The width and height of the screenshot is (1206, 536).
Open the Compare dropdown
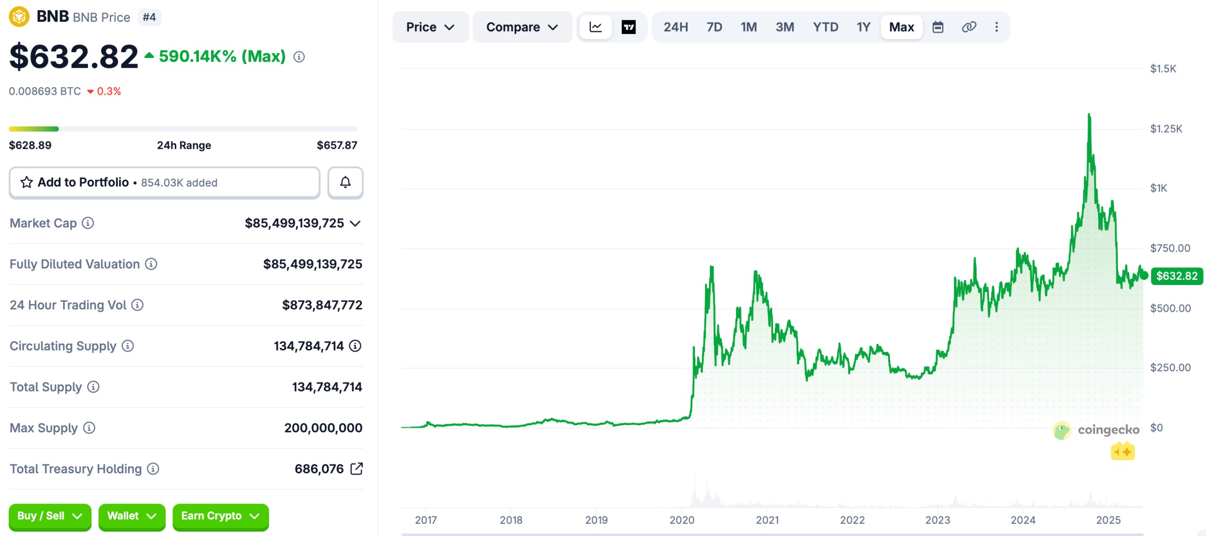[522, 27]
